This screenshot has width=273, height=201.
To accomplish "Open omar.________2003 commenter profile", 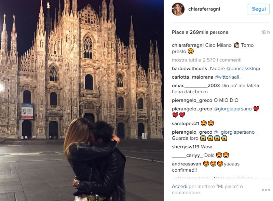I will [x=196, y=85].
